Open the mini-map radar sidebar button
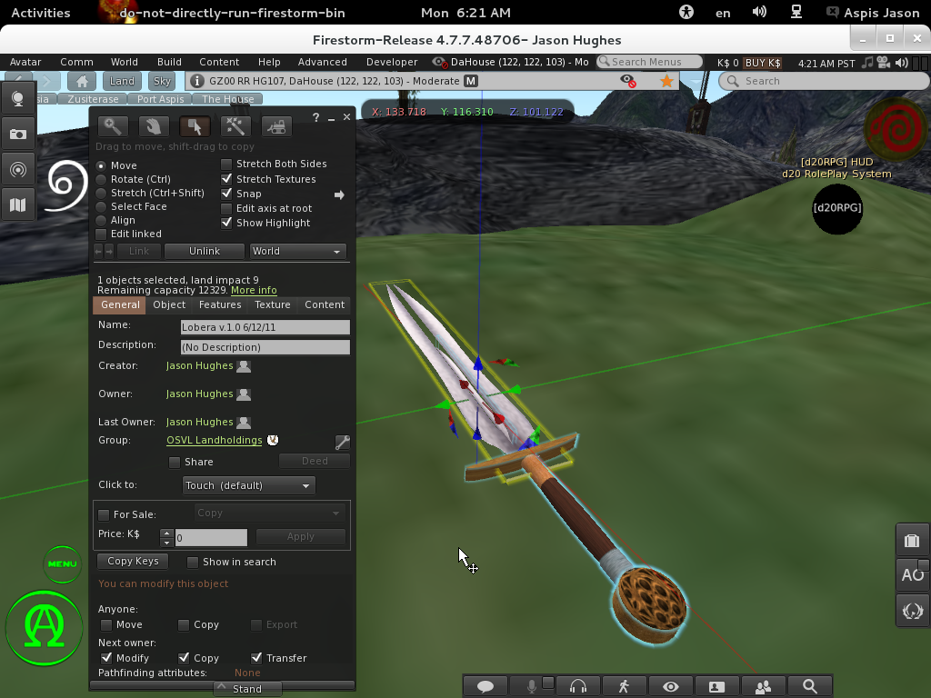Image resolution: width=931 pixels, height=698 pixels. (18, 170)
